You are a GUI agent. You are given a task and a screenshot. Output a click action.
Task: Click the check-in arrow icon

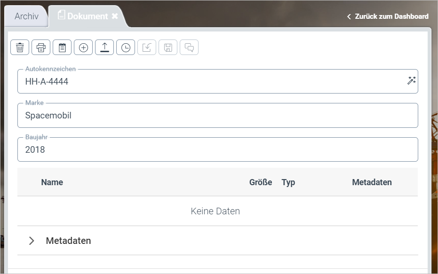(x=147, y=47)
